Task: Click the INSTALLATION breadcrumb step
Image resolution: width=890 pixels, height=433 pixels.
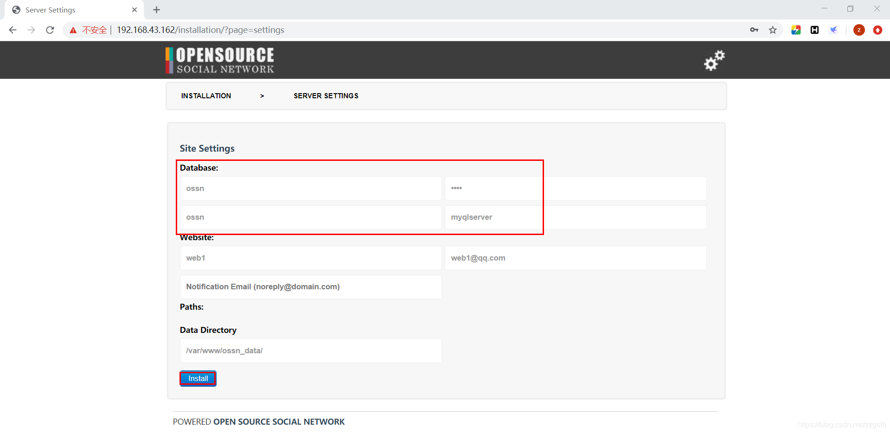Action: point(206,96)
